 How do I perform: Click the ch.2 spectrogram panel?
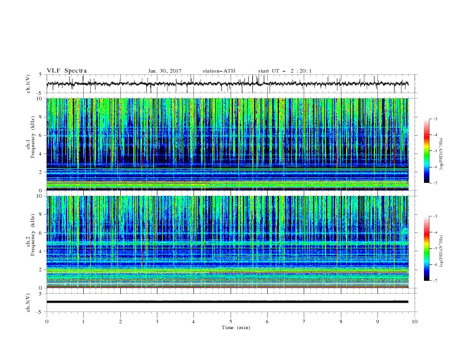[228, 242]
